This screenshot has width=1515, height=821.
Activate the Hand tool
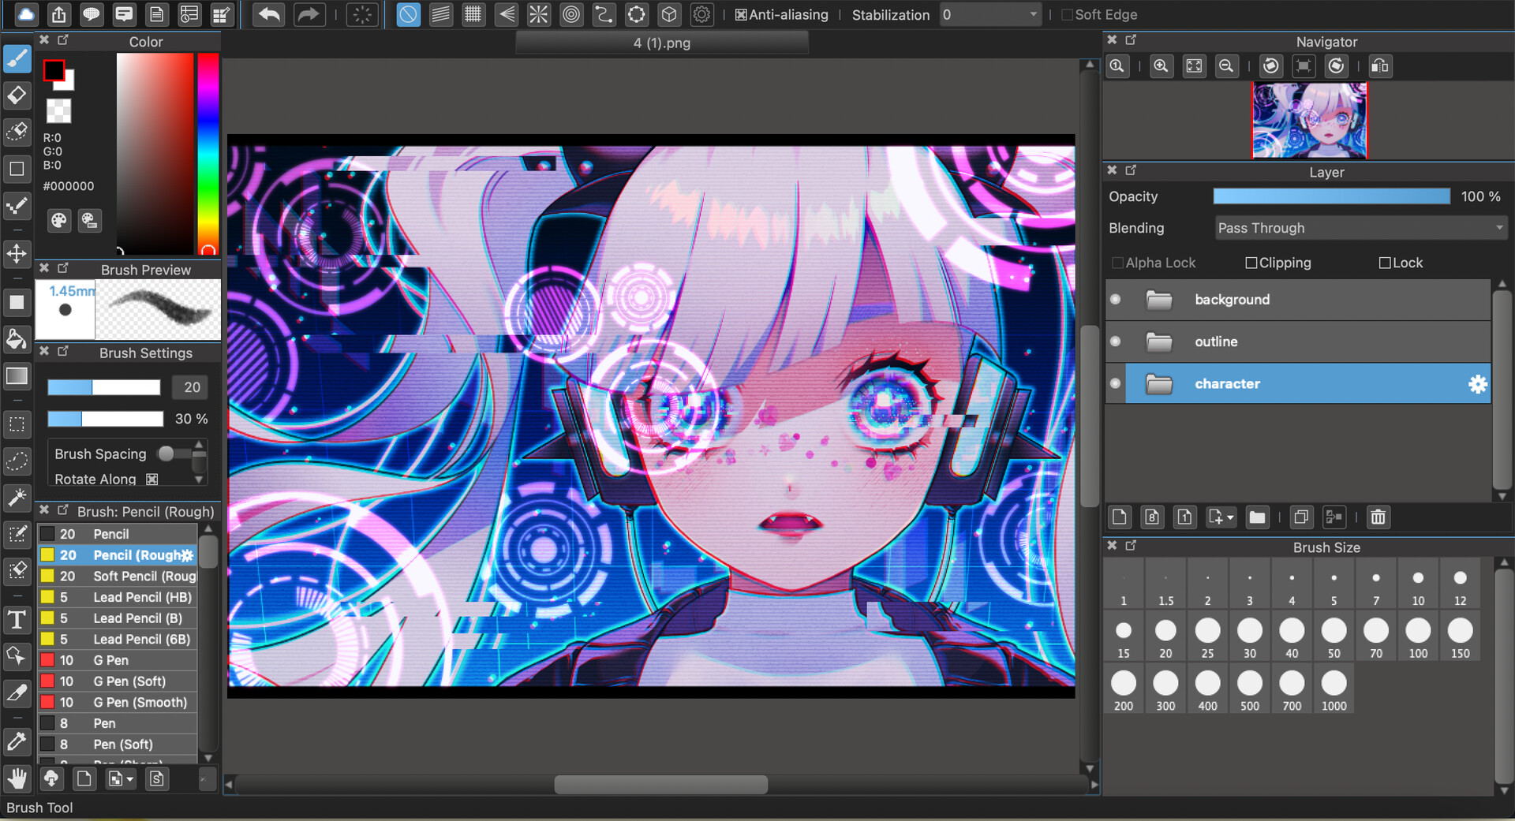(17, 778)
